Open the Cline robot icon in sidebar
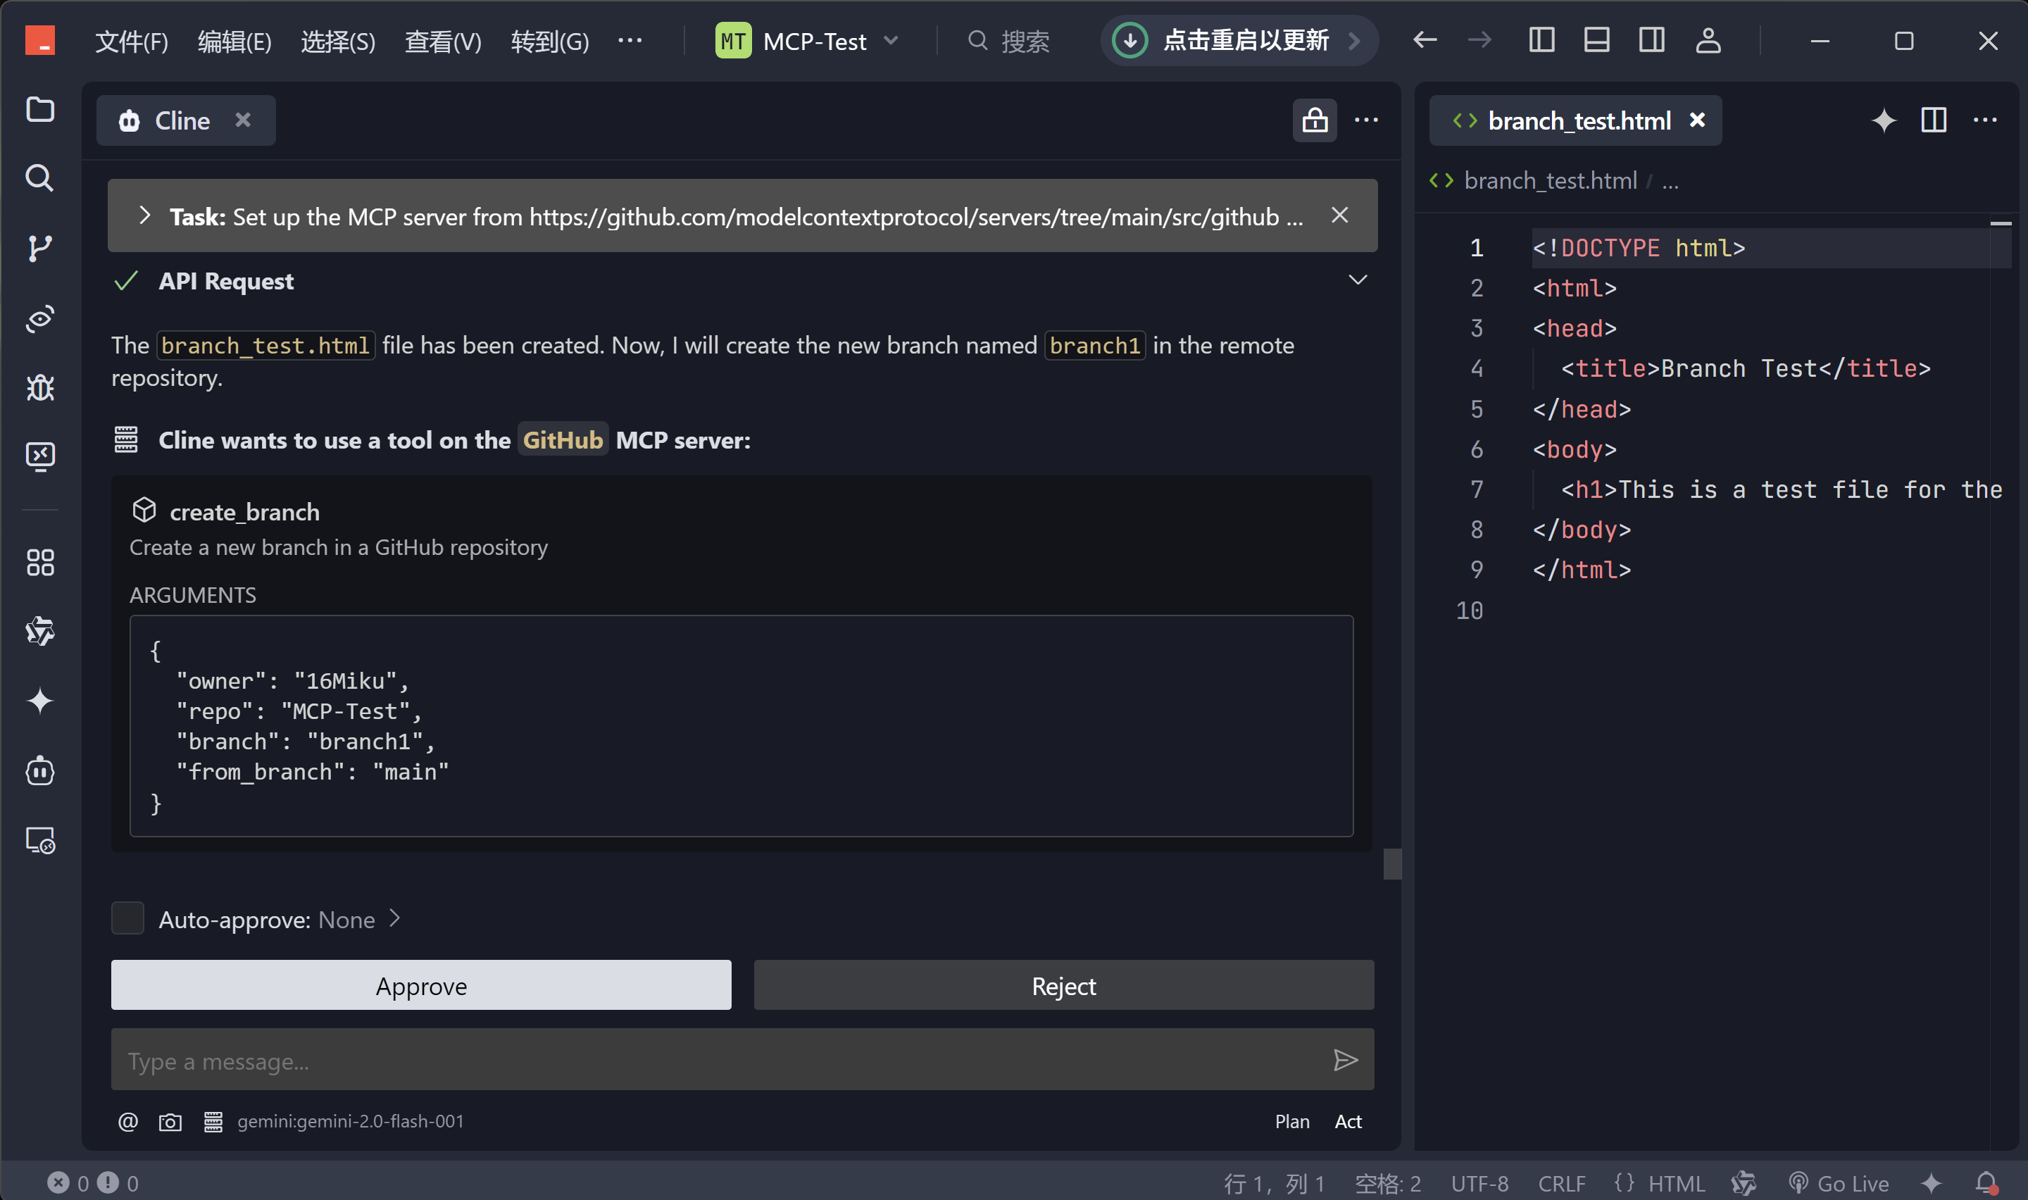Screen dimensions: 2028x1200 pos(39,771)
